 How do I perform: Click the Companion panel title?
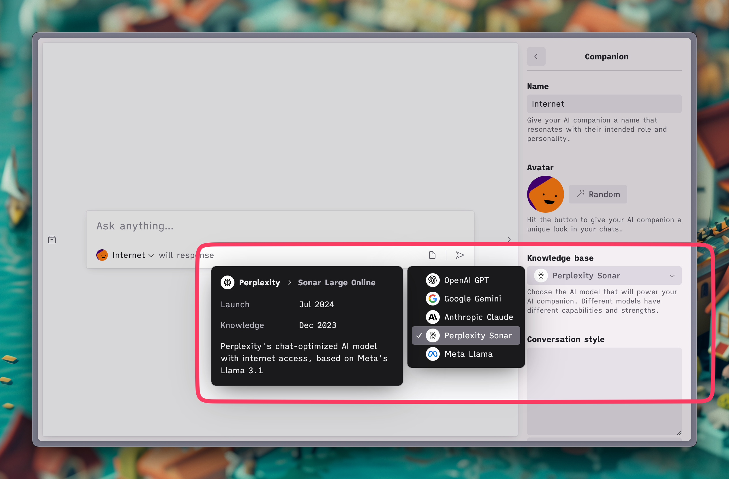(x=606, y=56)
